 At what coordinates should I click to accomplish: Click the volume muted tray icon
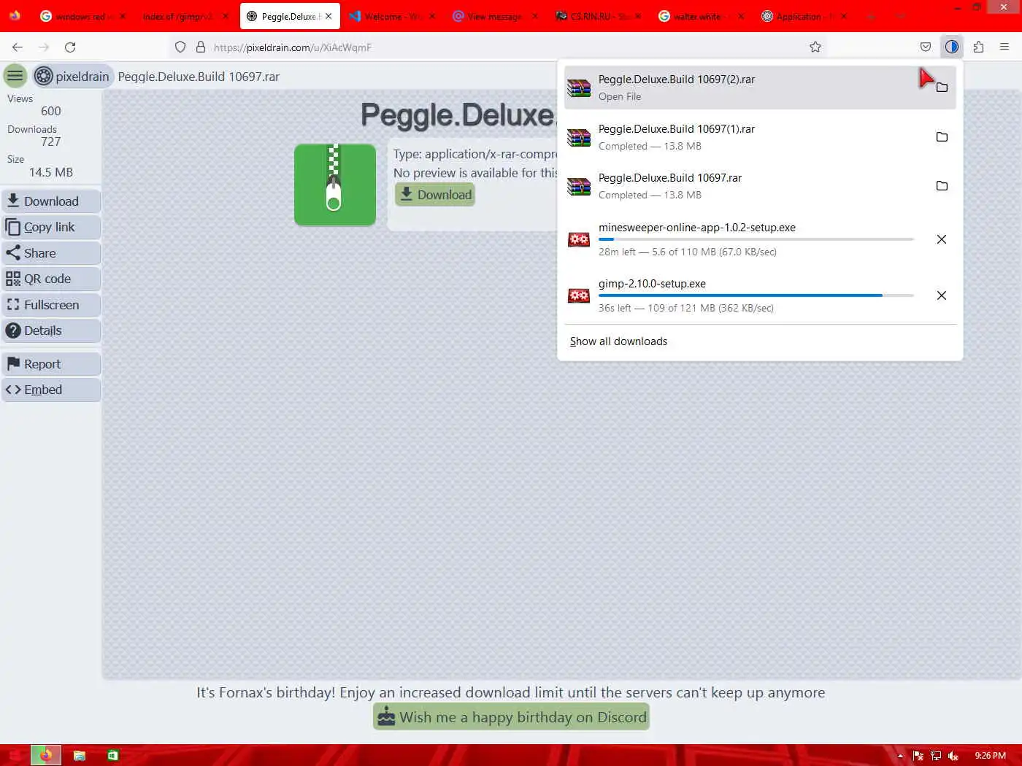[x=953, y=756]
